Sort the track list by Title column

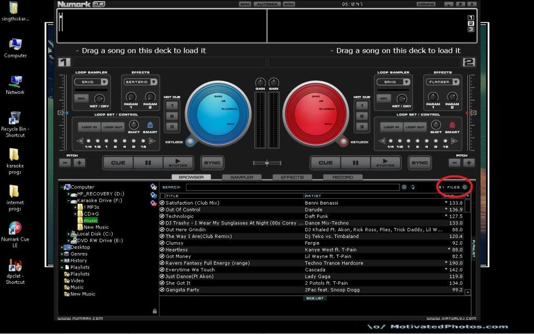click(x=234, y=196)
